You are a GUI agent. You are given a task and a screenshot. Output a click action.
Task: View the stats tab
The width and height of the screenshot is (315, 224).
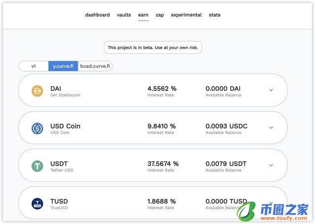215,15
